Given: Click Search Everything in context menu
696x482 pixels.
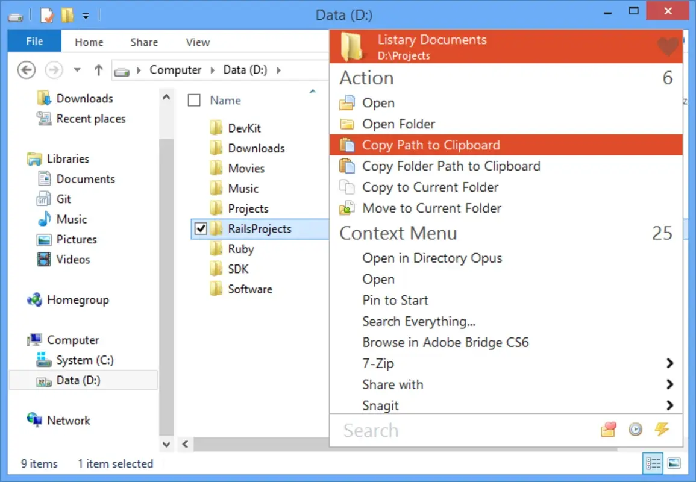Looking at the screenshot, I should click(x=418, y=321).
